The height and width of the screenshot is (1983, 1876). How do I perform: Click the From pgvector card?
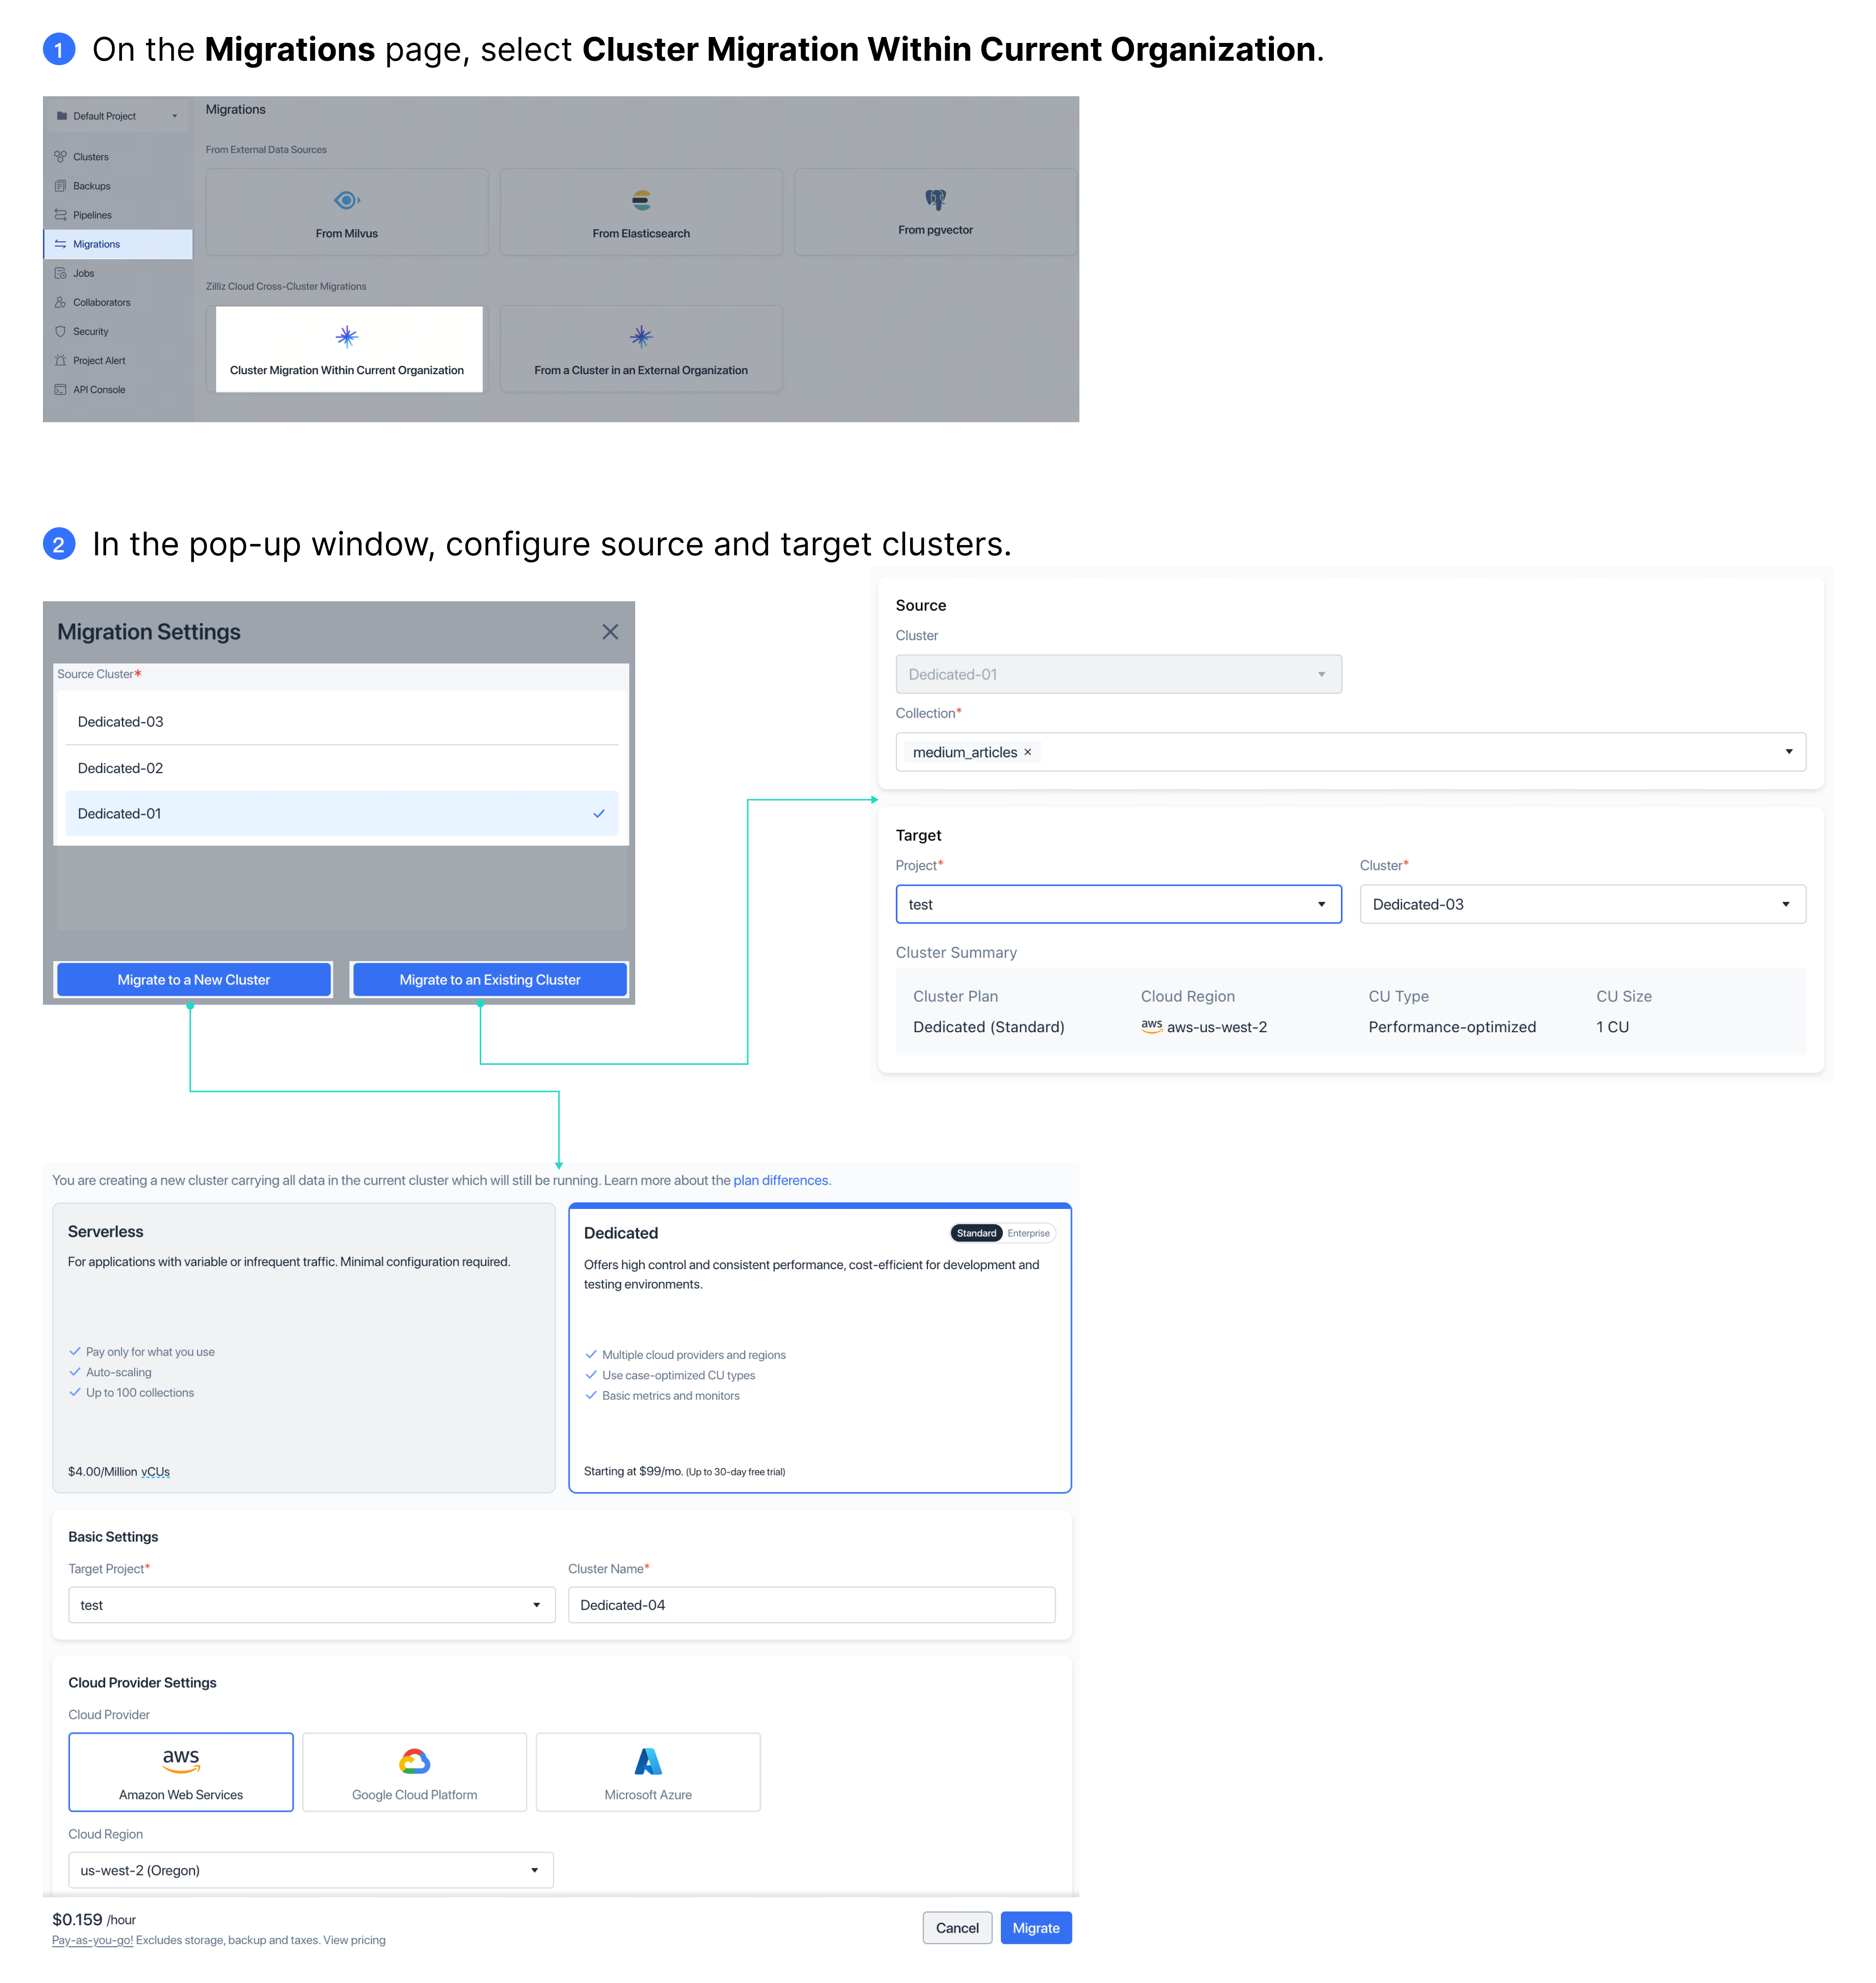tap(935, 212)
